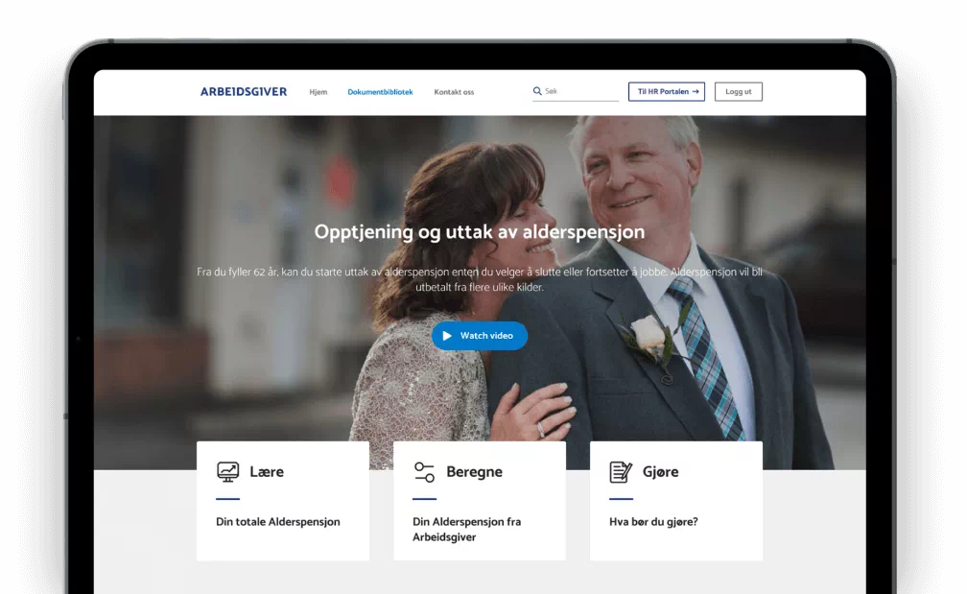The image size is (967, 594).
Task: Click the Watch video button
Action: tap(480, 336)
